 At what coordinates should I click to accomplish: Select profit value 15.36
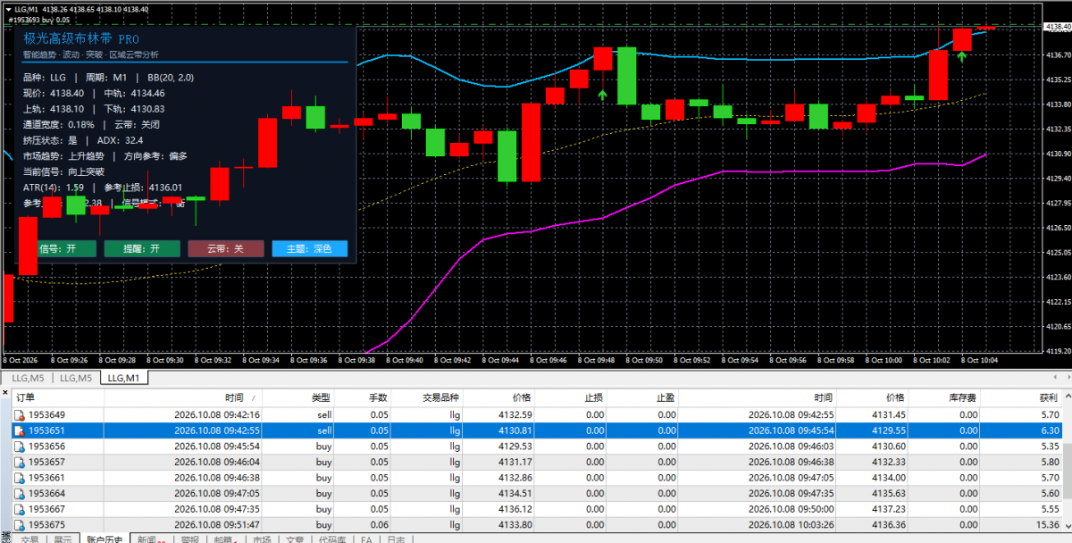tap(1046, 524)
